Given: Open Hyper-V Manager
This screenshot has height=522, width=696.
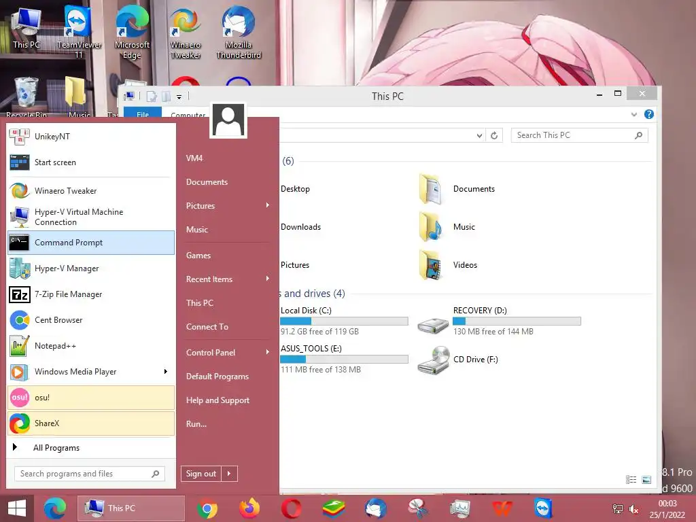Looking at the screenshot, I should pyautogui.click(x=91, y=268).
